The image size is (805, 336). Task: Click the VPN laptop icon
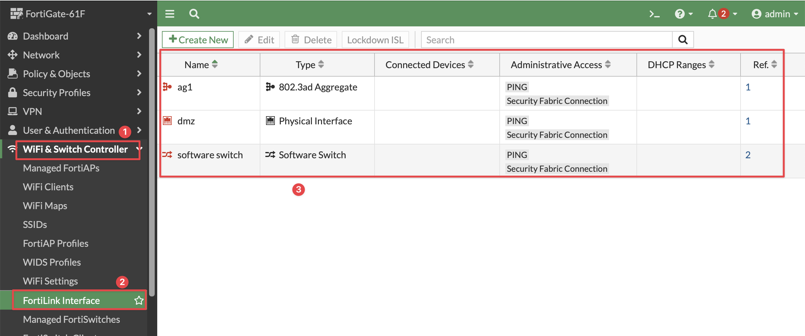13,111
